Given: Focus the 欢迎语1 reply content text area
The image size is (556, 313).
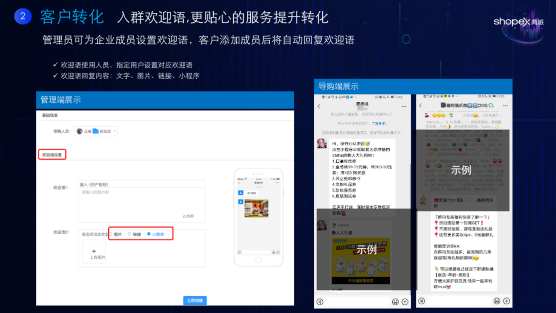Looking at the screenshot, I should click(142, 205).
